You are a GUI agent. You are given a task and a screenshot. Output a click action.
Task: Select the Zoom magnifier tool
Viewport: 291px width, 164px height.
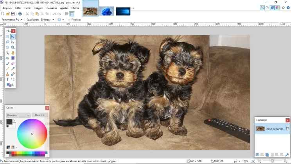13,47
